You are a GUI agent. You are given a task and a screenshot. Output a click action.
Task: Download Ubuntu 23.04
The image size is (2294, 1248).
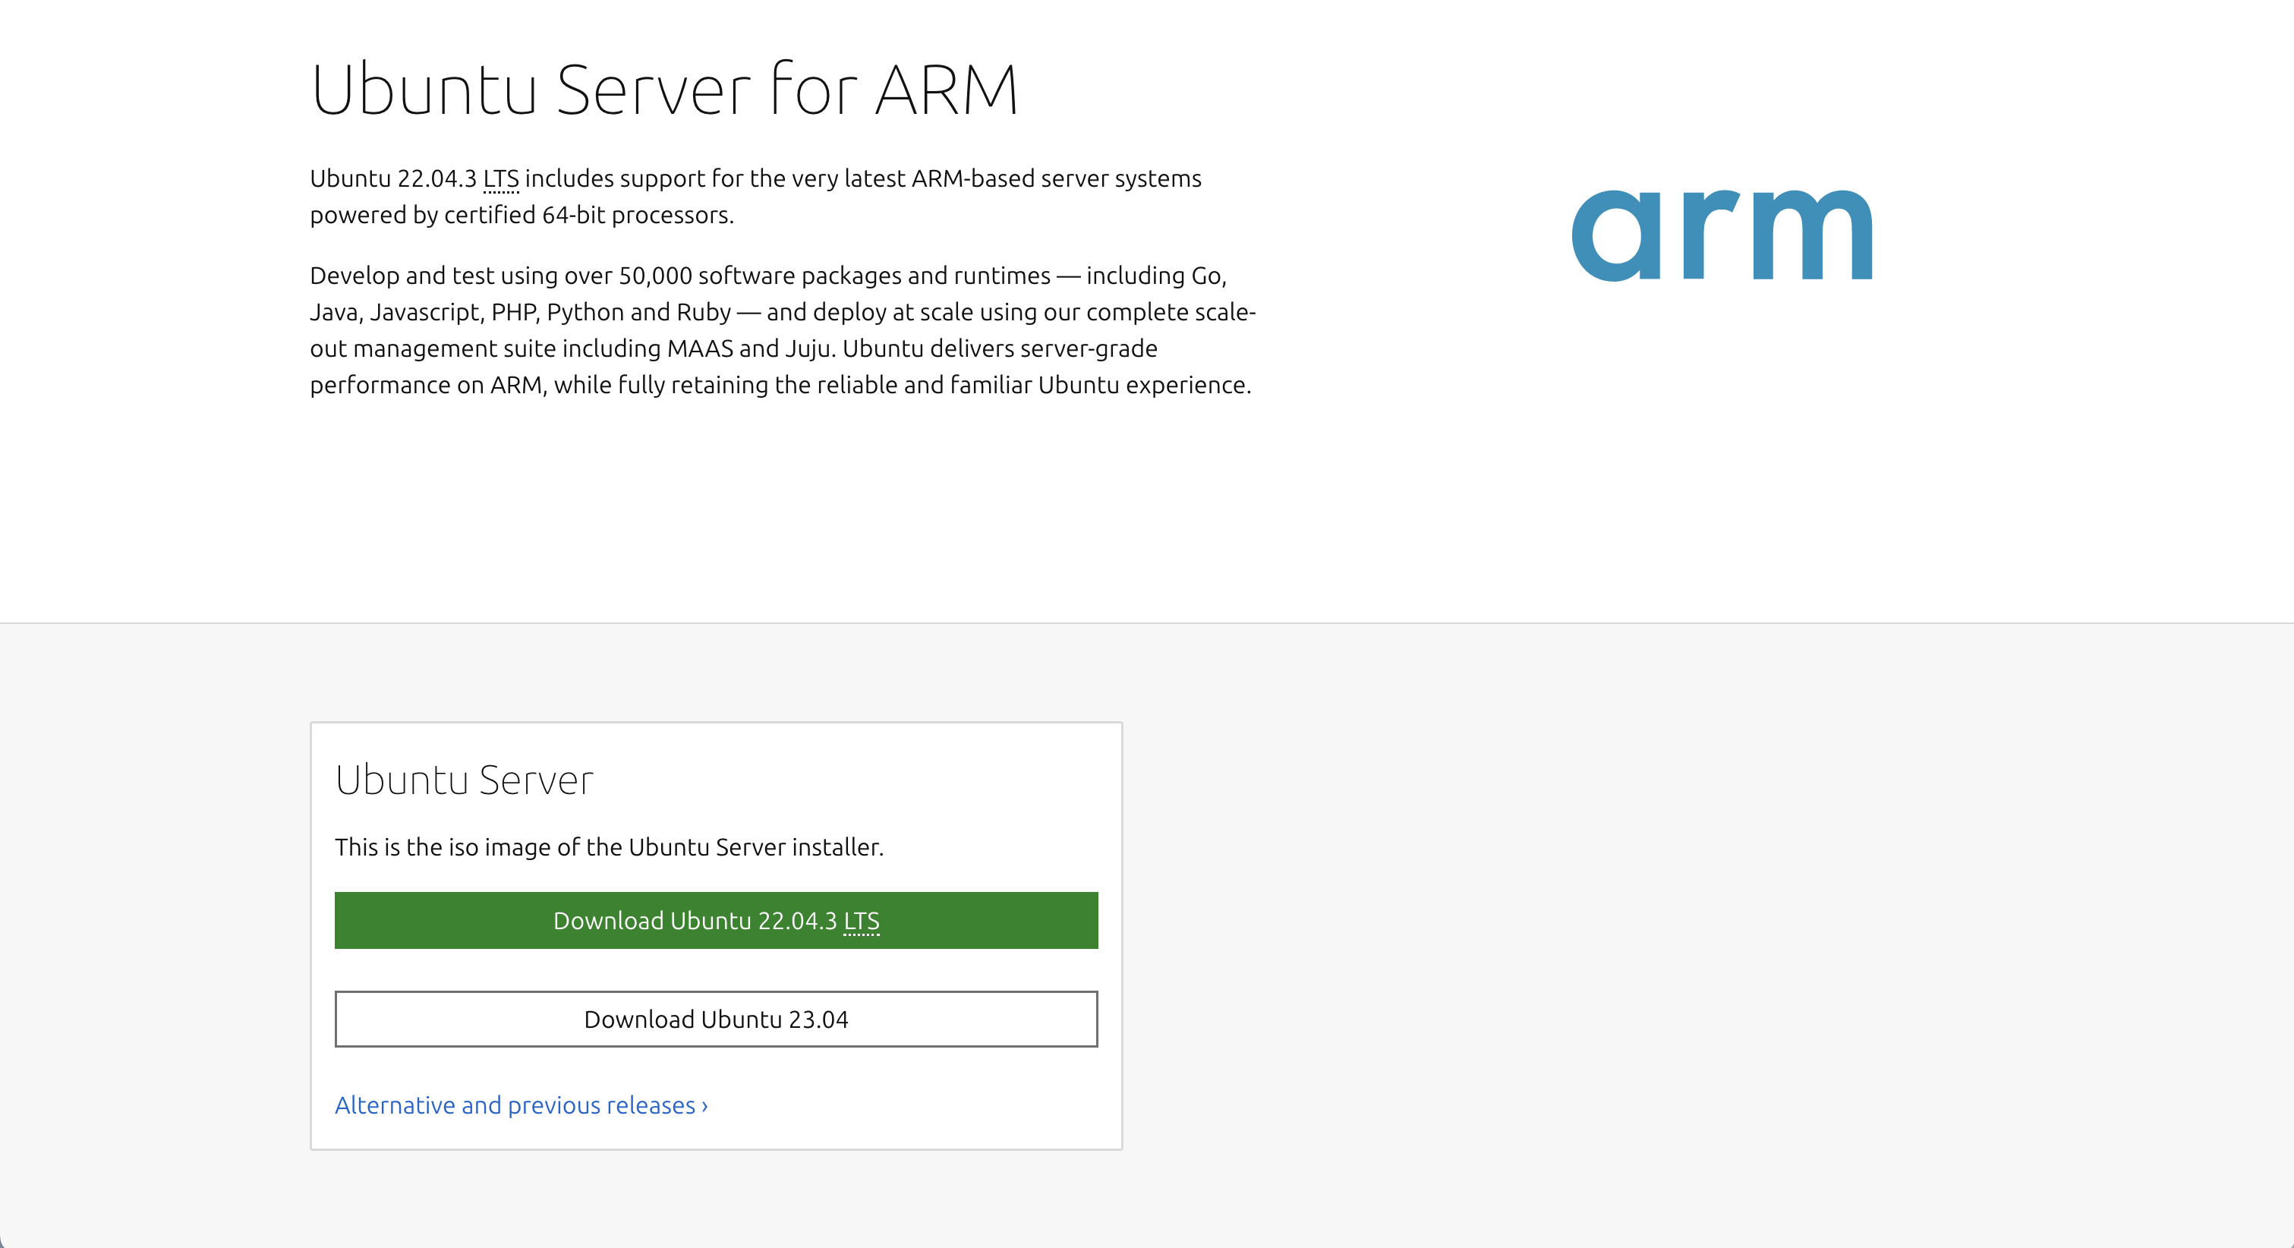(x=716, y=1019)
